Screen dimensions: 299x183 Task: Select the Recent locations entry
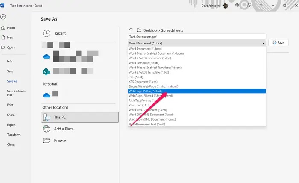point(78,33)
